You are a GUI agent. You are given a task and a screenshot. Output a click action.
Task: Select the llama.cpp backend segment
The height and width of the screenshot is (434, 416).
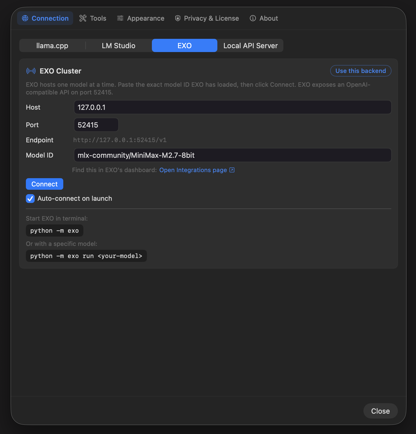[x=52, y=45]
